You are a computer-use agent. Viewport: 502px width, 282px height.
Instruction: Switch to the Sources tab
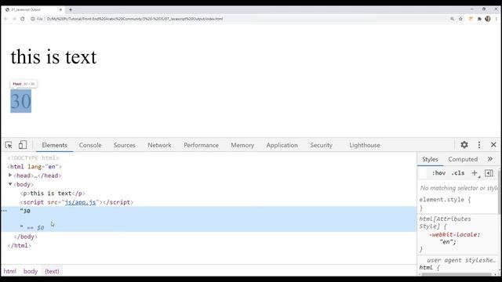pyautogui.click(x=124, y=145)
